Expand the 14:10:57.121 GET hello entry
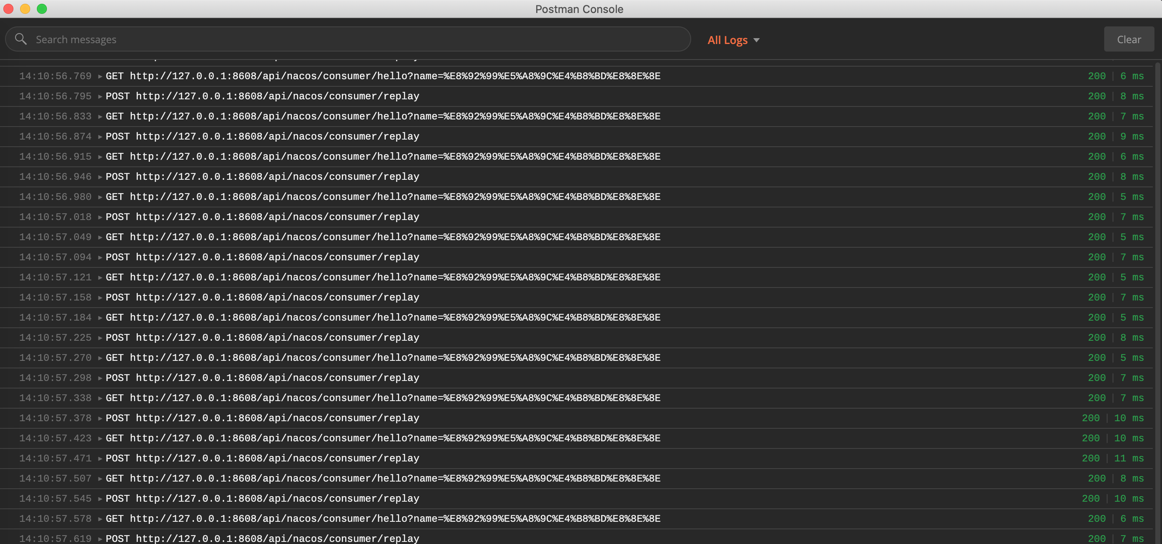1162x544 pixels. click(100, 277)
